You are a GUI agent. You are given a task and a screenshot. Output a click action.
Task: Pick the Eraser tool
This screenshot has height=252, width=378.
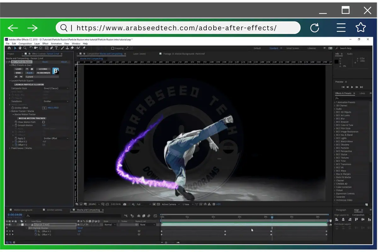(72, 48)
